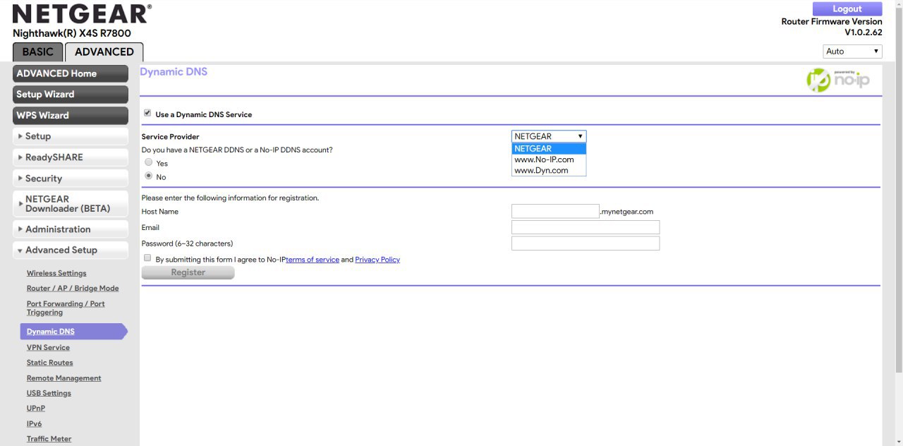Click the NETGEAR logo
Screen dimensions: 903x446
click(82, 14)
